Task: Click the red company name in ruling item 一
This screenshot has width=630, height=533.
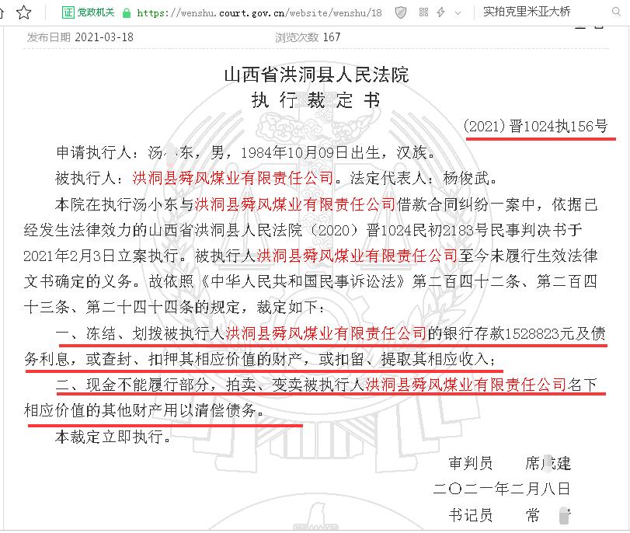Action: 325,334
